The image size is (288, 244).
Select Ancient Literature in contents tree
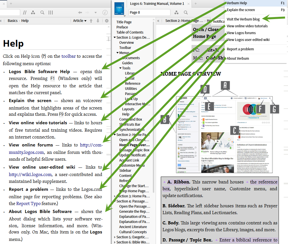coord(133,227)
